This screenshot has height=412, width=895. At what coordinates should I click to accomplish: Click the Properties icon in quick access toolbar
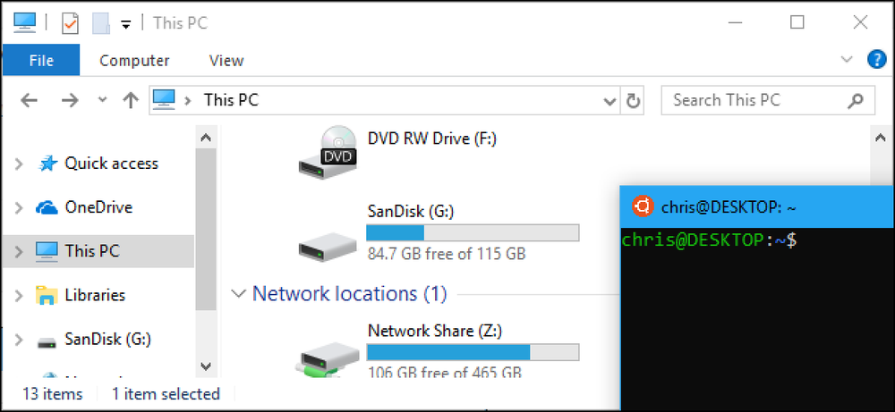[70, 23]
